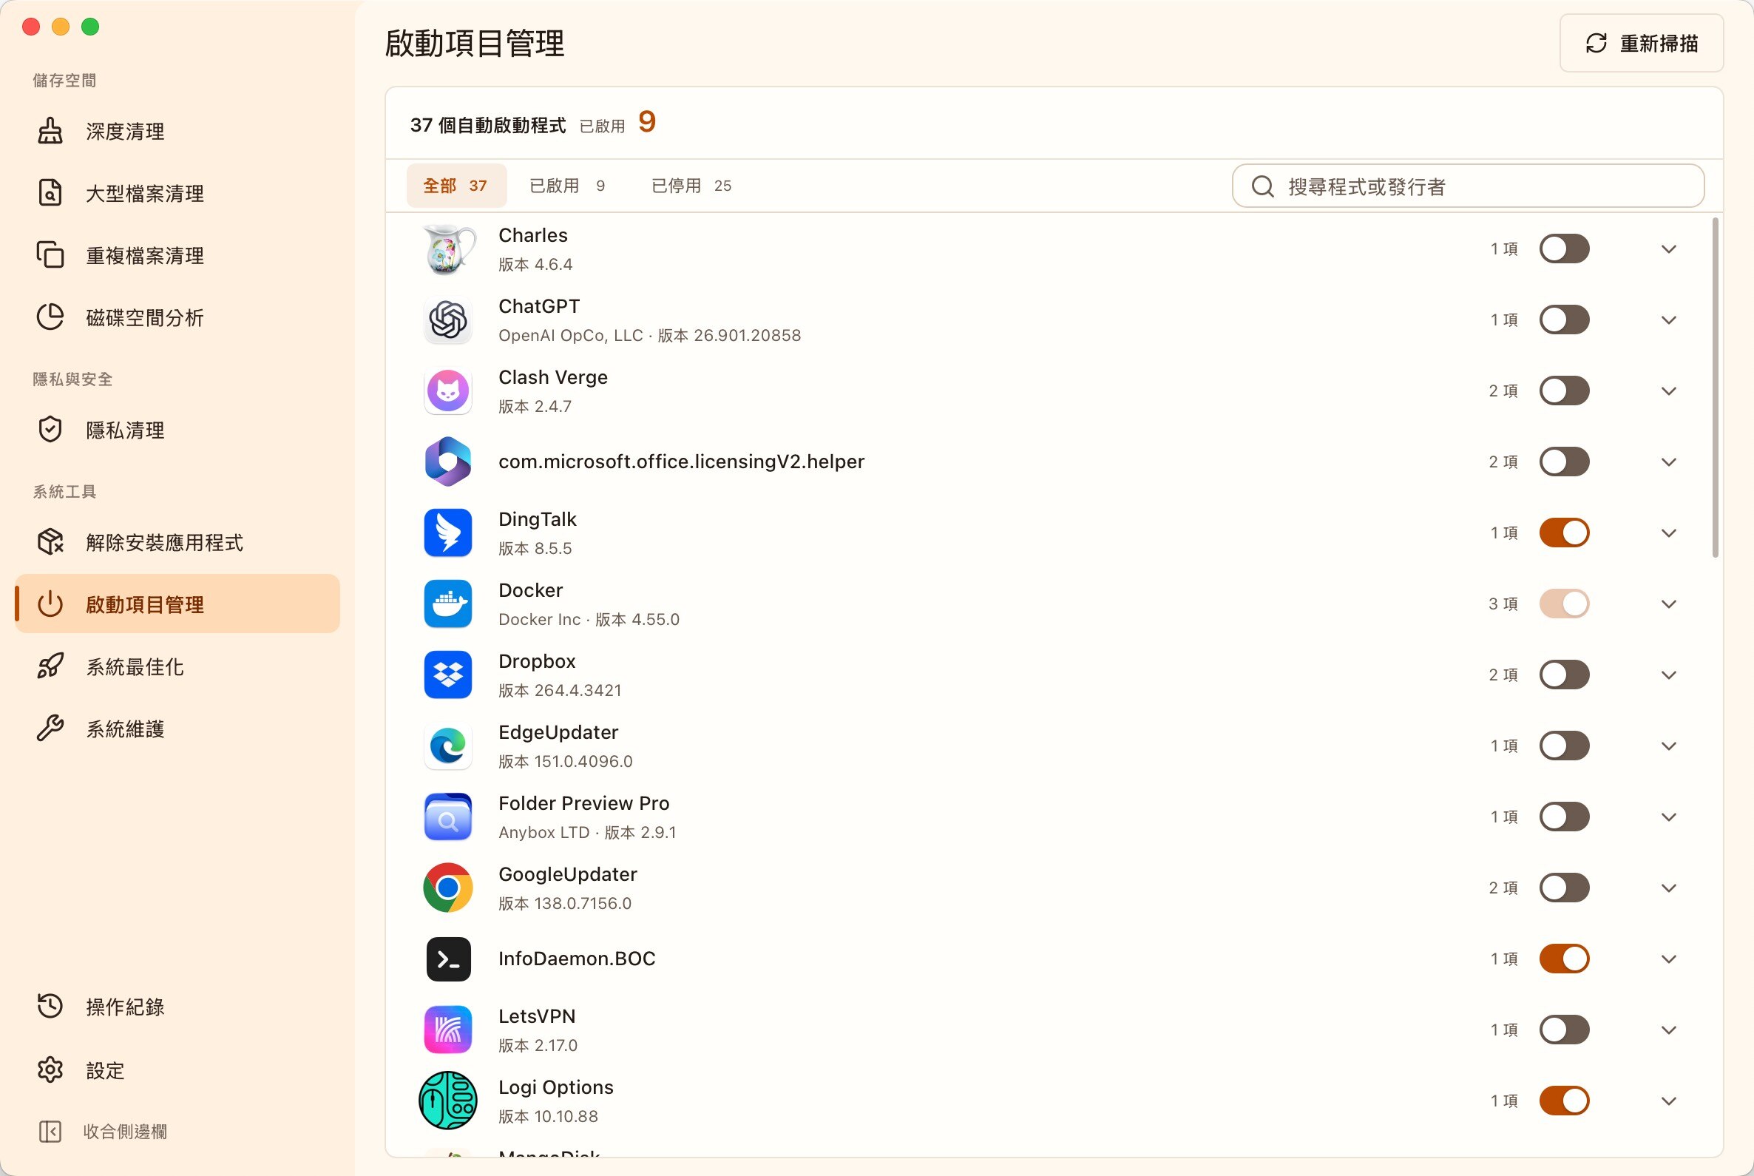Image resolution: width=1754 pixels, height=1176 pixels.
Task: Turn off the Logi Options toggle
Action: pyautogui.click(x=1565, y=1101)
